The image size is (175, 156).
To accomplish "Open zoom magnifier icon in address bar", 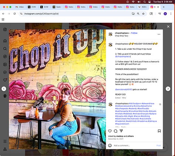I will 138,14.
